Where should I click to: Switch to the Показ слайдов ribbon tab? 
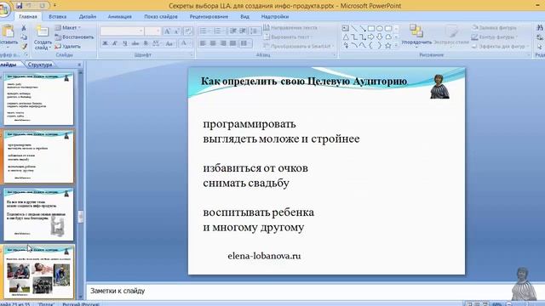tap(161, 16)
